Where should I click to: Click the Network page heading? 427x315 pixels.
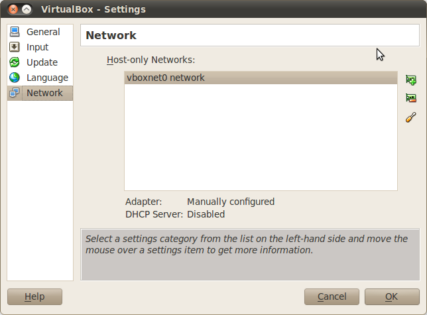111,36
